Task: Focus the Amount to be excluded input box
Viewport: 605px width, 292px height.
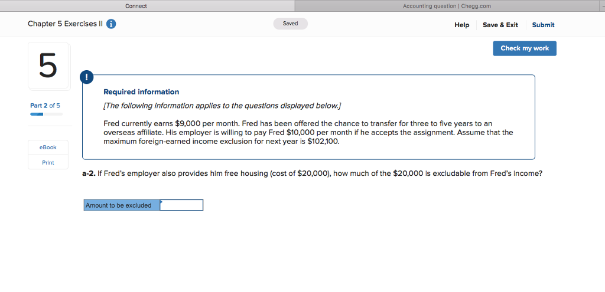Action: 182,205
